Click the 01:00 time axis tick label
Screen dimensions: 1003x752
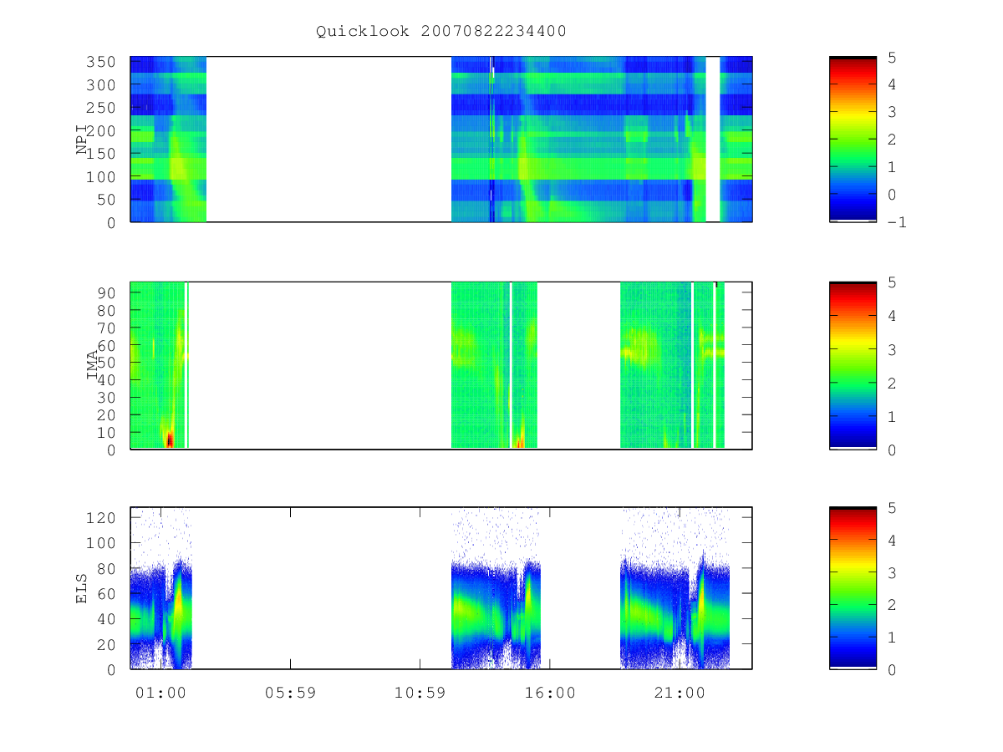[160, 693]
